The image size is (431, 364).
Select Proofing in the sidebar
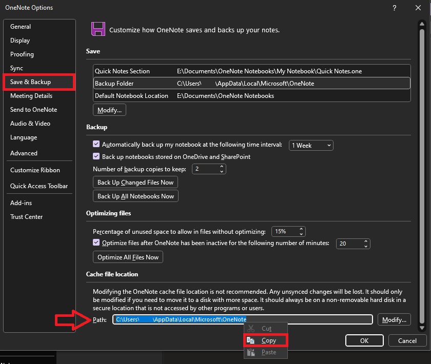(x=22, y=54)
